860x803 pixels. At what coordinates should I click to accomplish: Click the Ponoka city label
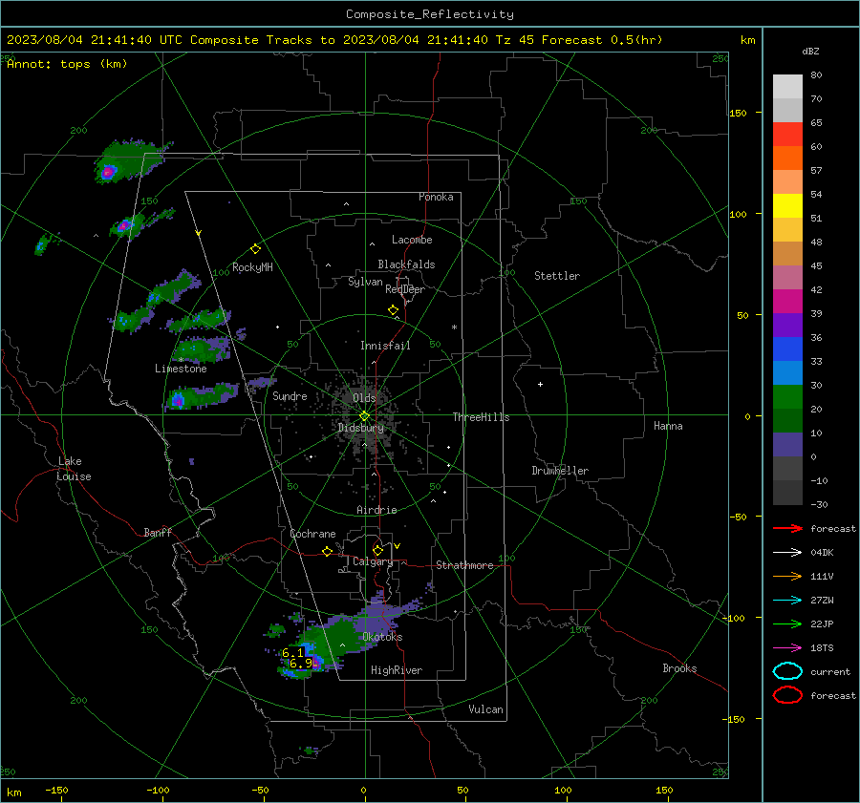(436, 197)
